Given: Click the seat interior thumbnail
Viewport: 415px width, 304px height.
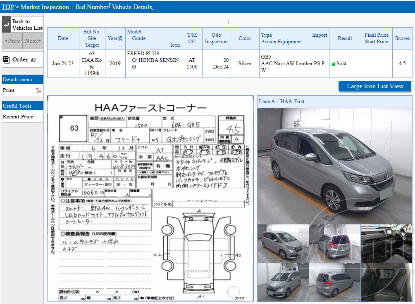Looking at the screenshot, I should 387,283.
